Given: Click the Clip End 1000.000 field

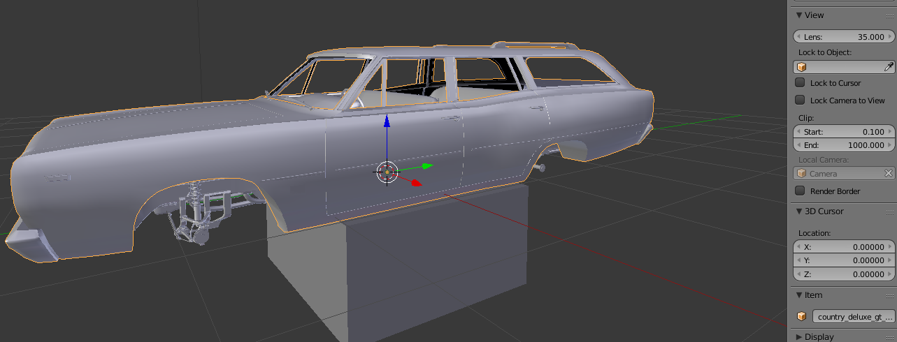Looking at the screenshot, I should pyautogui.click(x=845, y=145).
